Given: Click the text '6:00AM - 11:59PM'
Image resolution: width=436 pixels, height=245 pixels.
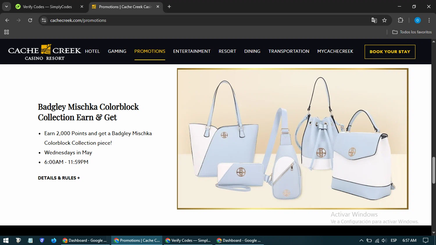Looking at the screenshot, I should [66, 162].
